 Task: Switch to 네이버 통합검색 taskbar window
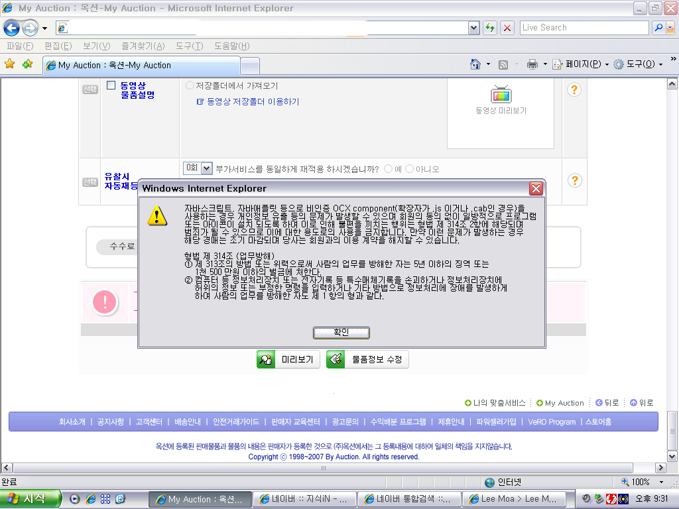pyautogui.click(x=409, y=499)
